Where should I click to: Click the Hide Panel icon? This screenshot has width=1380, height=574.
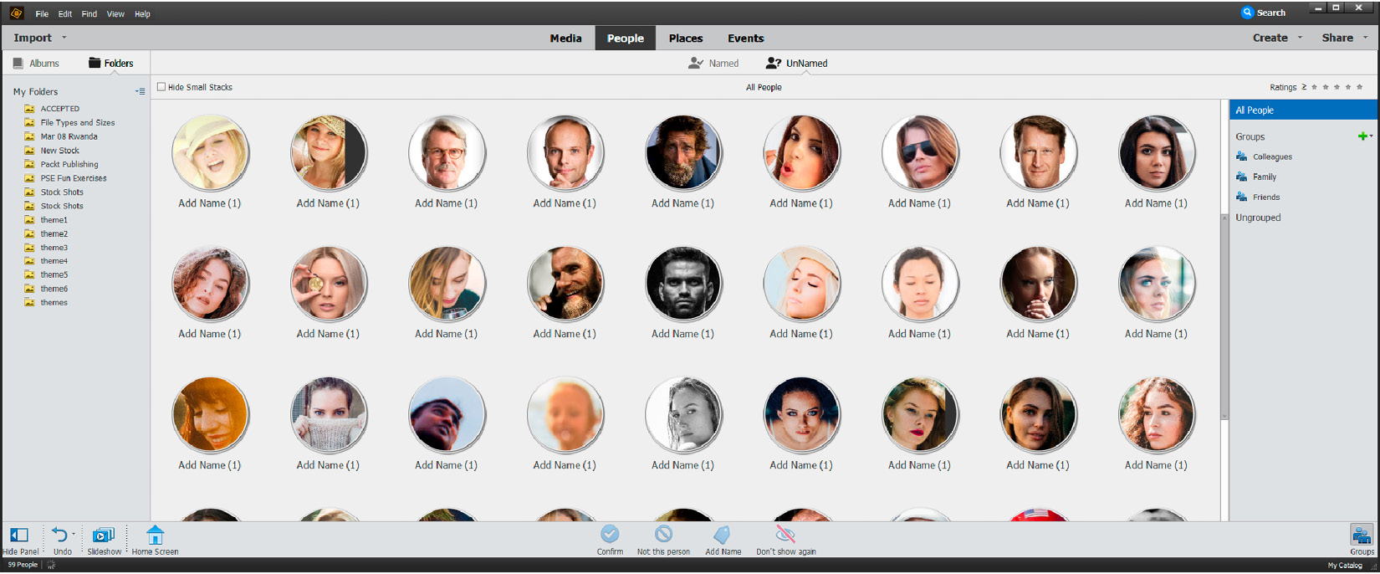click(19, 535)
